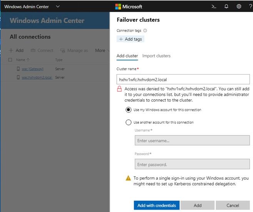
Task: Click the Enter password field
Action: coord(192,164)
